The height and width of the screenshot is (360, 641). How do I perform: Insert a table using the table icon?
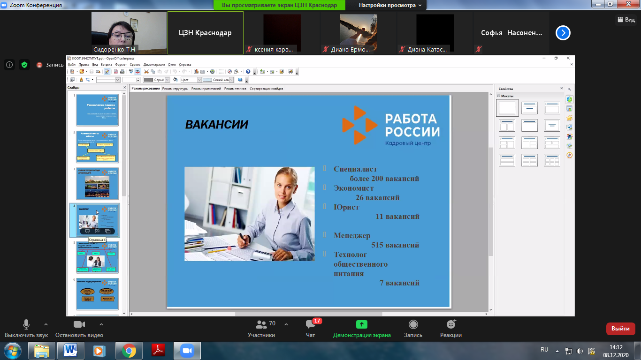(203, 71)
